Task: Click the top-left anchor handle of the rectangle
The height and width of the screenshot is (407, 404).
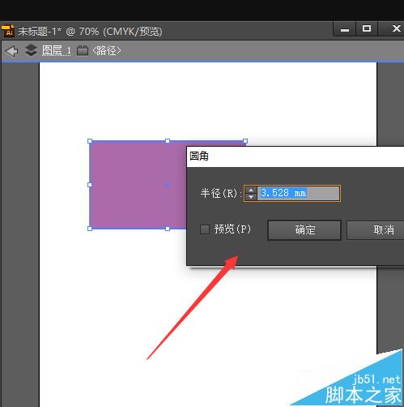Action: 90,141
